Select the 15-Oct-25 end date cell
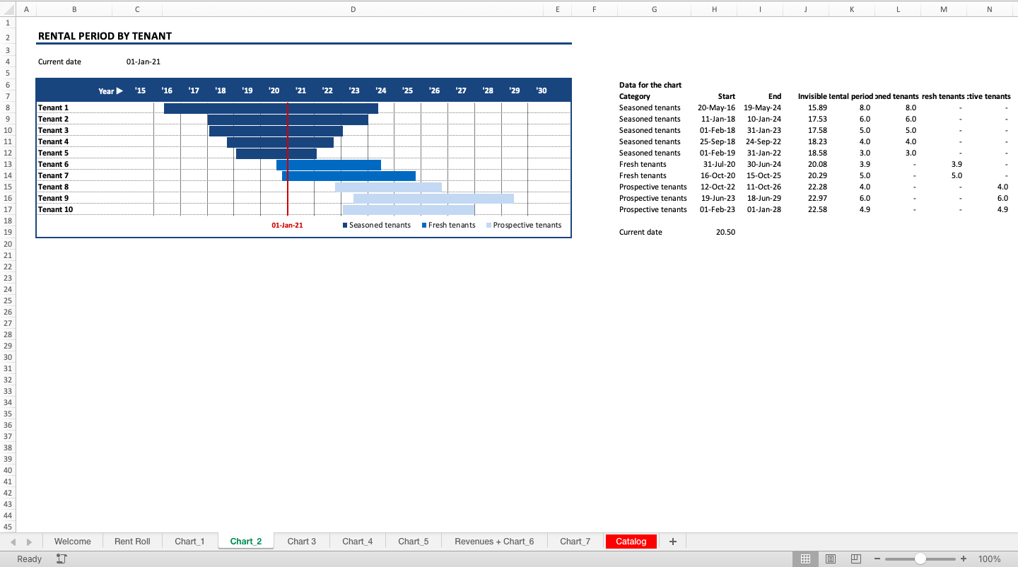This screenshot has height=567, width=1018. [x=760, y=175]
